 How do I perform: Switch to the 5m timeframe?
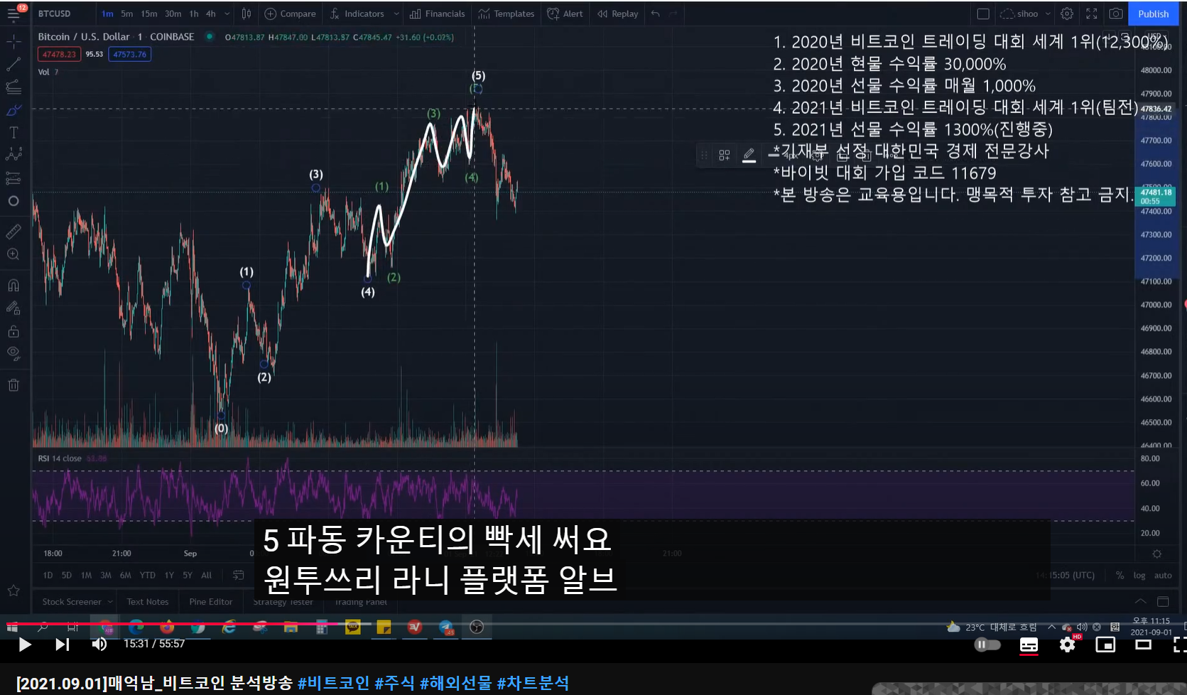click(x=126, y=14)
